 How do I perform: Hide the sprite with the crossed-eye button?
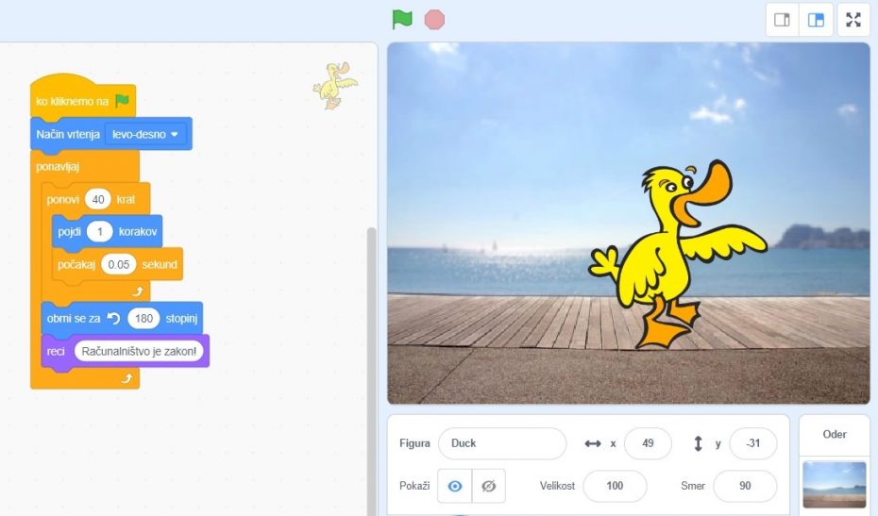pos(489,486)
